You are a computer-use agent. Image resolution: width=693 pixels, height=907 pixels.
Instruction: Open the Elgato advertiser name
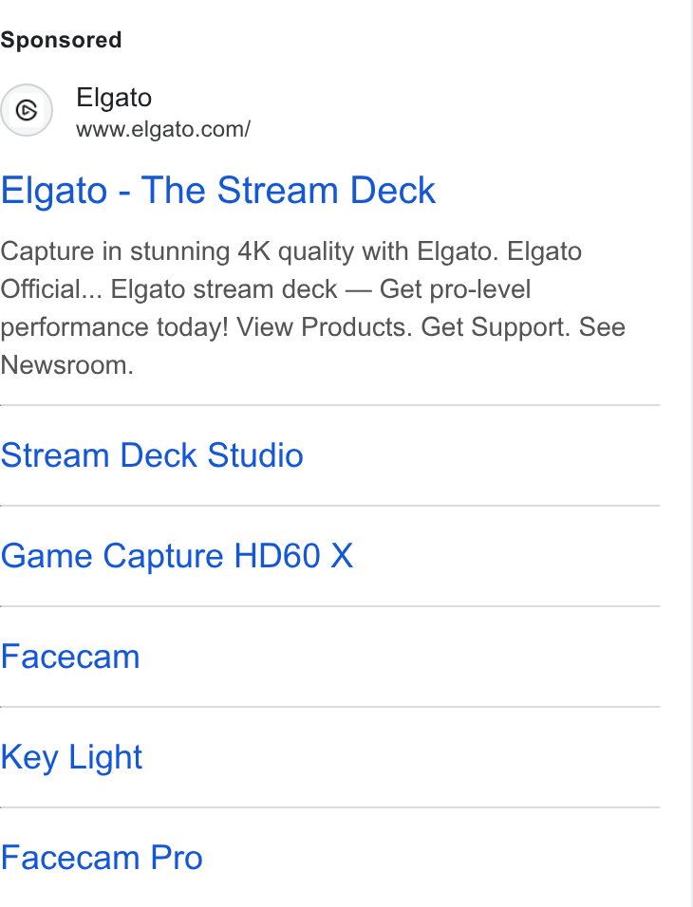click(114, 98)
